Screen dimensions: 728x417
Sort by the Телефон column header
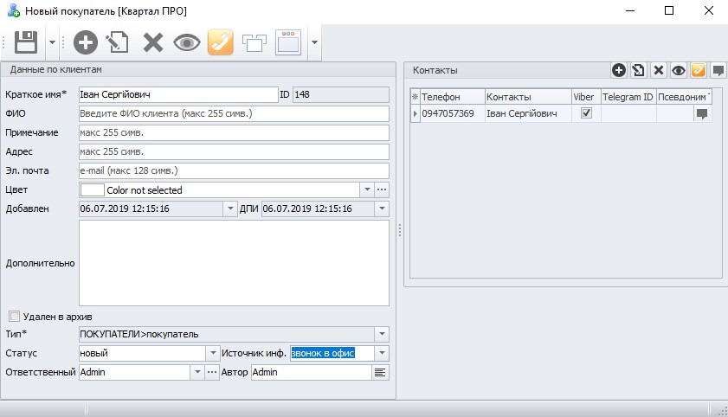450,97
